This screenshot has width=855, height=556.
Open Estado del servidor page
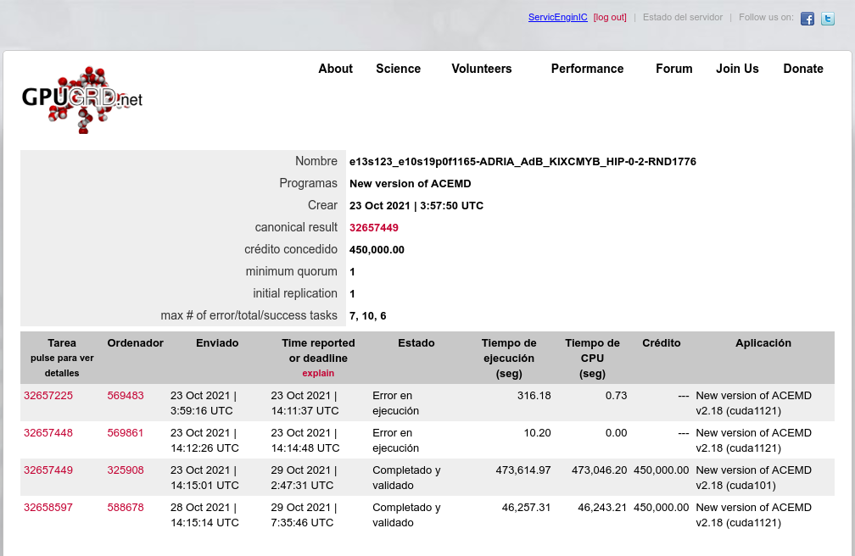(683, 18)
